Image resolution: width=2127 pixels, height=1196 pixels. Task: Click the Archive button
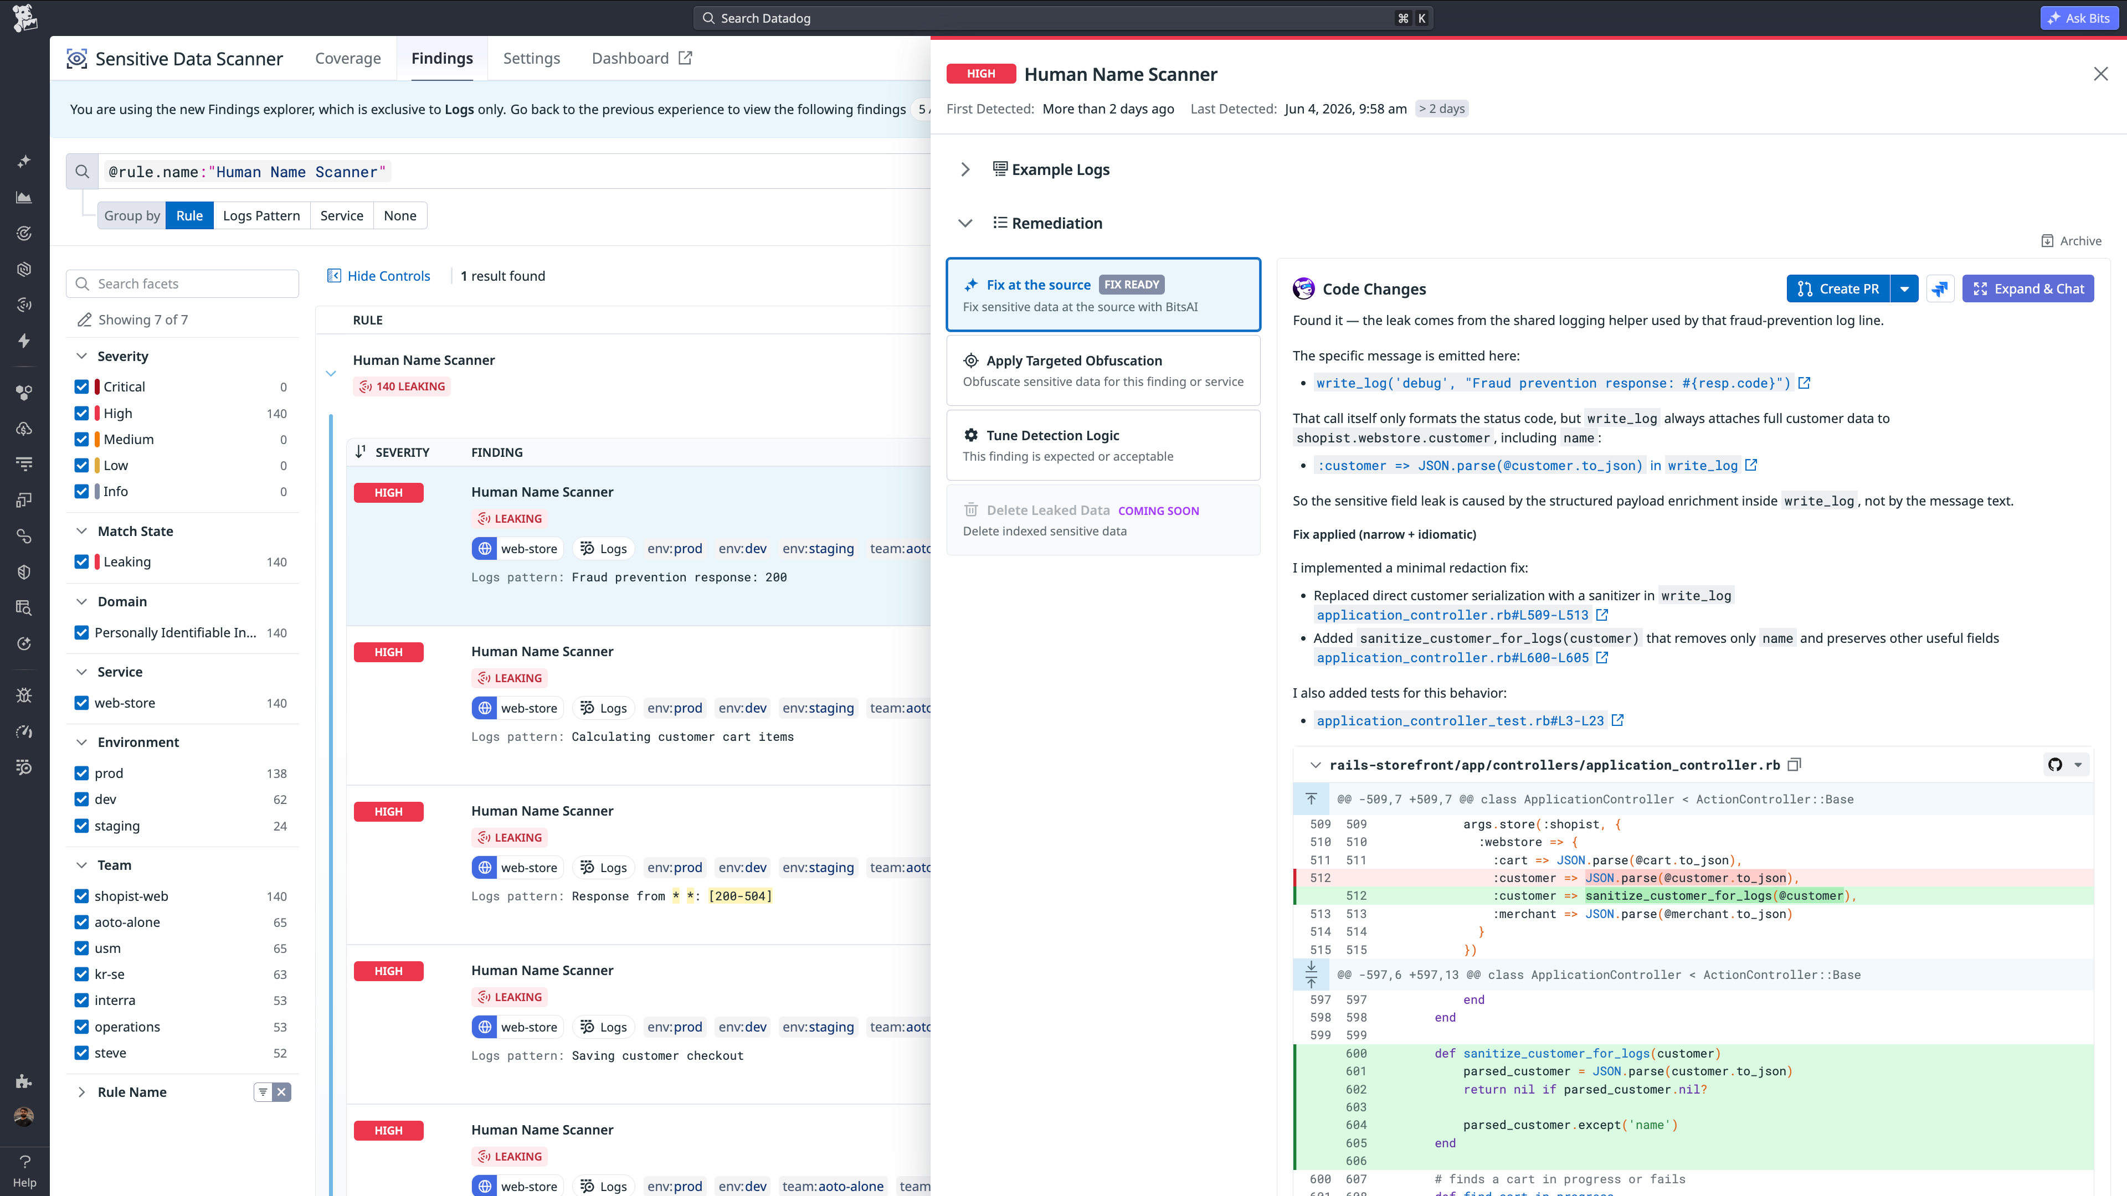click(2071, 241)
